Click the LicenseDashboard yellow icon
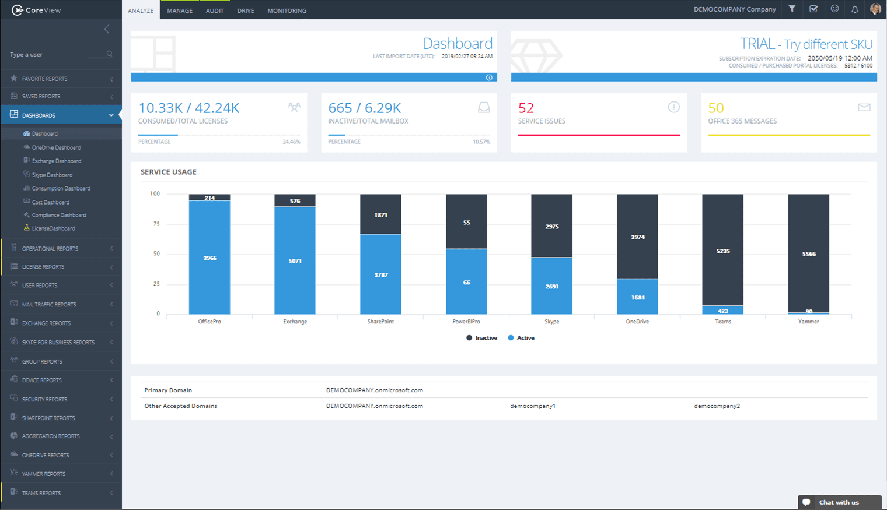 click(x=27, y=228)
